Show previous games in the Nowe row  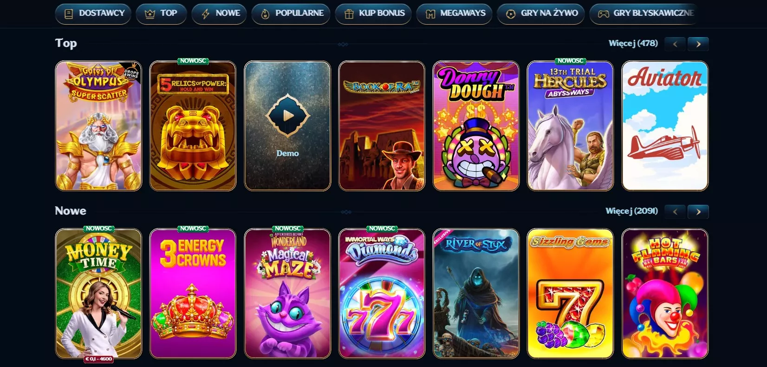click(x=675, y=211)
